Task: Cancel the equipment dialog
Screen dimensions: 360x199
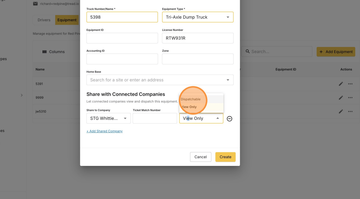Action: pyautogui.click(x=200, y=157)
